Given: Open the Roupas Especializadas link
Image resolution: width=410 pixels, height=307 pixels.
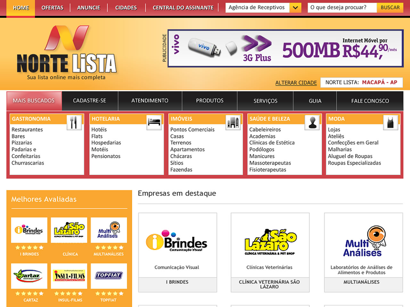Looking at the screenshot, I should click(x=355, y=163).
